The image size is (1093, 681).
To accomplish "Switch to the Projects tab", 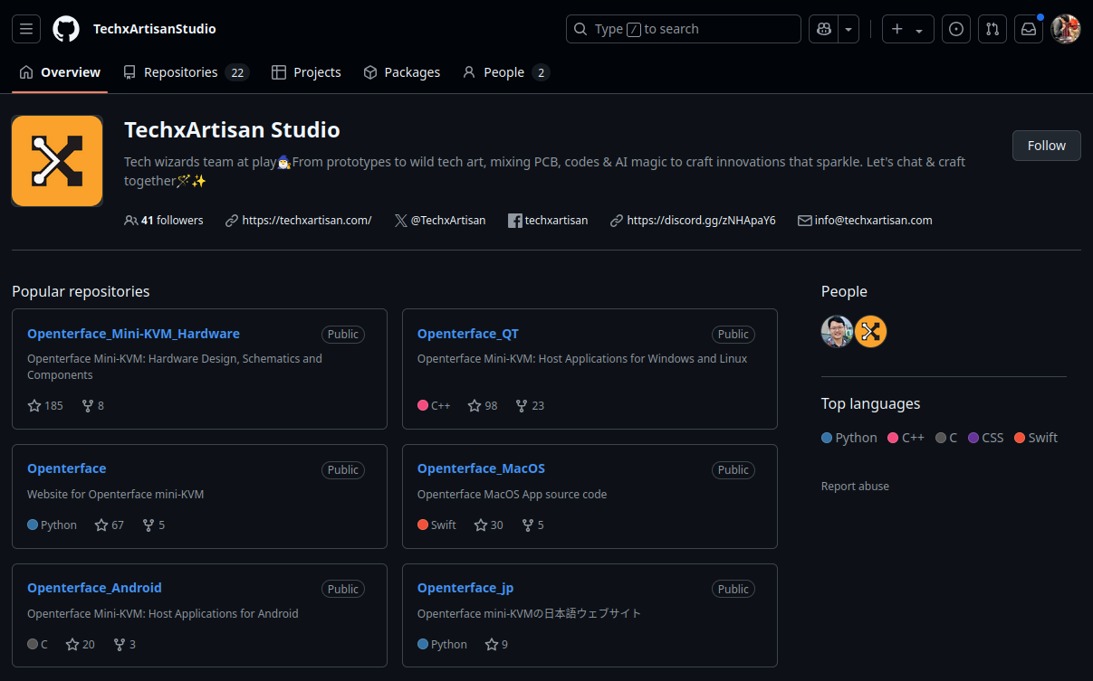I will click(x=306, y=72).
